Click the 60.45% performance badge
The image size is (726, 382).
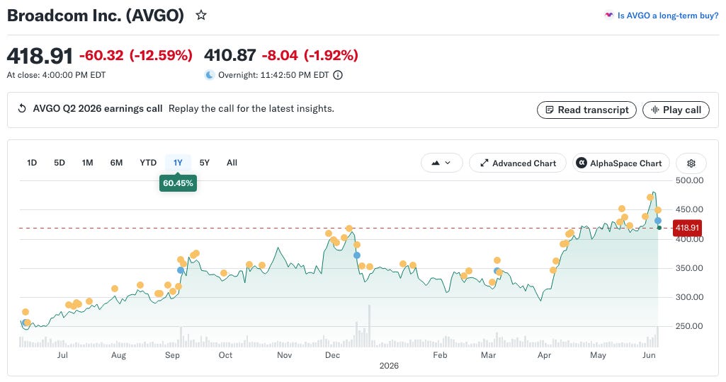pos(178,183)
